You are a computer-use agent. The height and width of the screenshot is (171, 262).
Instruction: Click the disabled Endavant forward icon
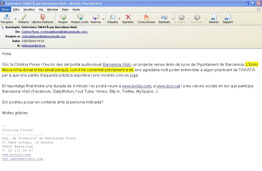pyautogui.click(x=197, y=17)
